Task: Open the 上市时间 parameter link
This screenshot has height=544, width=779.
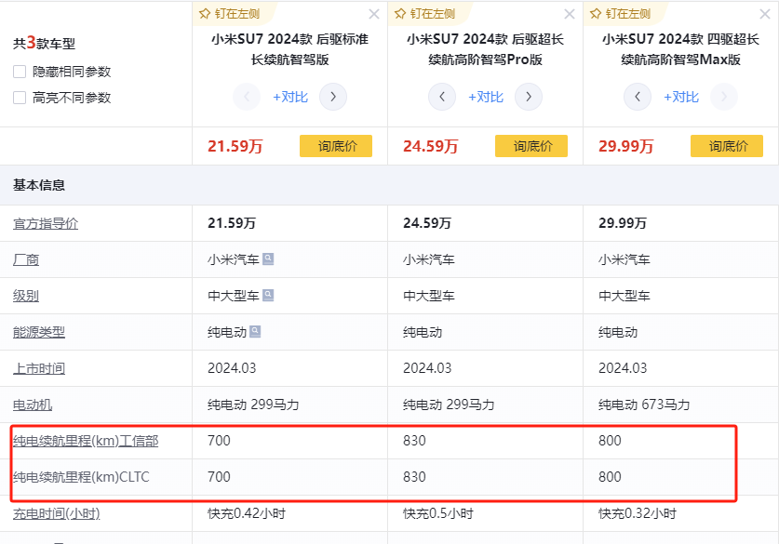Action: 39,368
